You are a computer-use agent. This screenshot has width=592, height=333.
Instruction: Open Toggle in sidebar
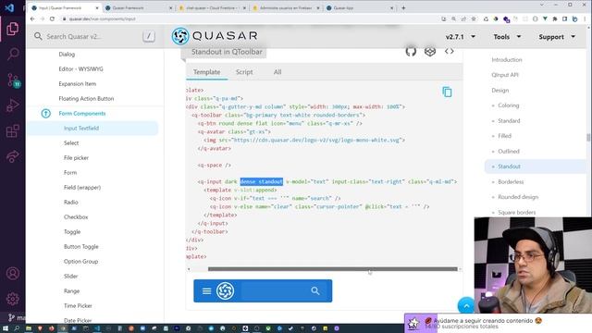[72, 231]
